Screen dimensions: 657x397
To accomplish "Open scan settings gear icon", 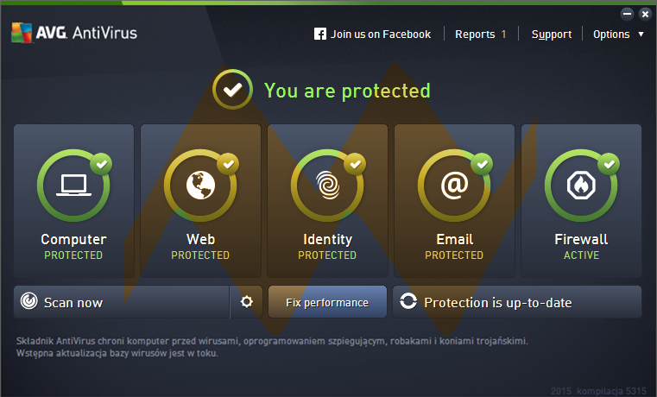I will point(247,302).
